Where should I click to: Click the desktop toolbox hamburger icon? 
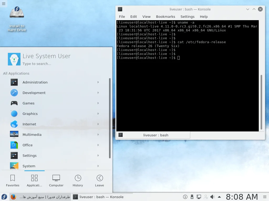4,4
